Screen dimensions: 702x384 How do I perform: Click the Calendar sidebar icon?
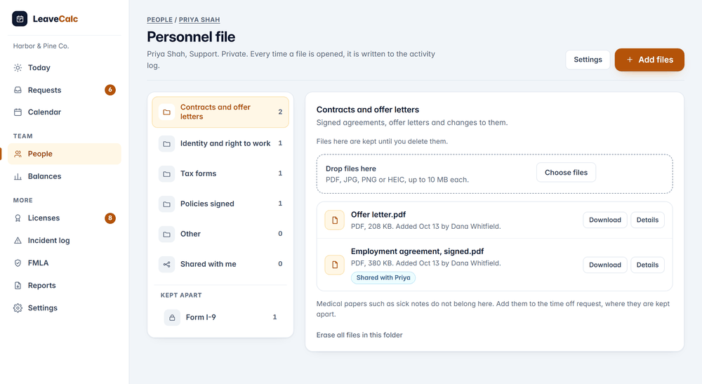click(x=18, y=112)
